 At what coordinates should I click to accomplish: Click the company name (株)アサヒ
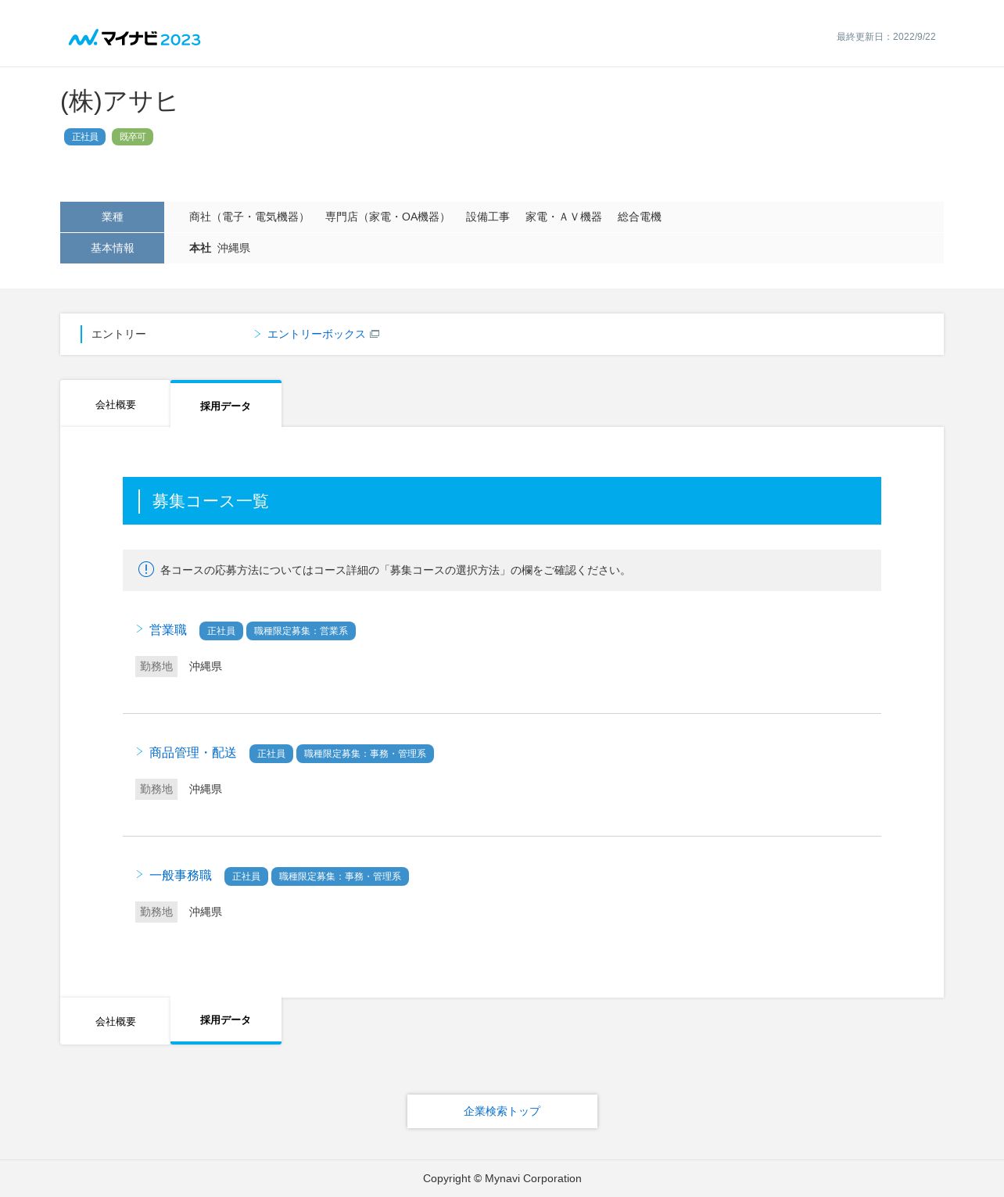(x=119, y=102)
